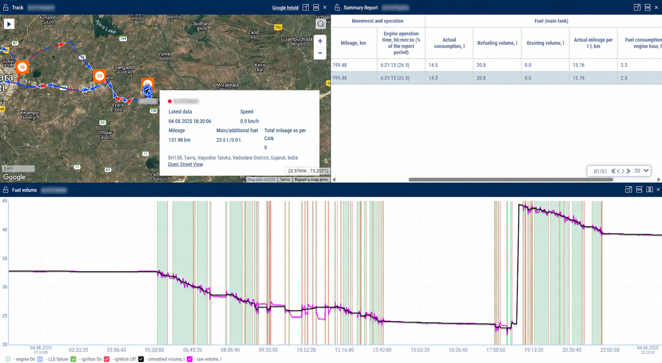Image resolution: width=662 pixels, height=363 pixels.
Task: Click the map search magnifier icon
Action: (x=321, y=24)
